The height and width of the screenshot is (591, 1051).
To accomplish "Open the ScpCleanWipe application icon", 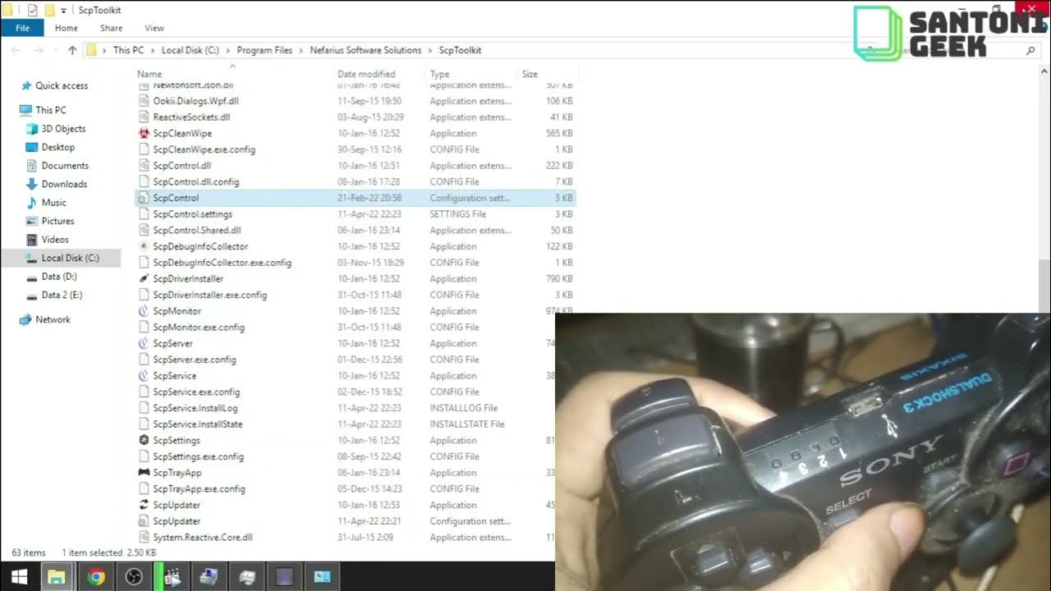I will click(x=144, y=133).
